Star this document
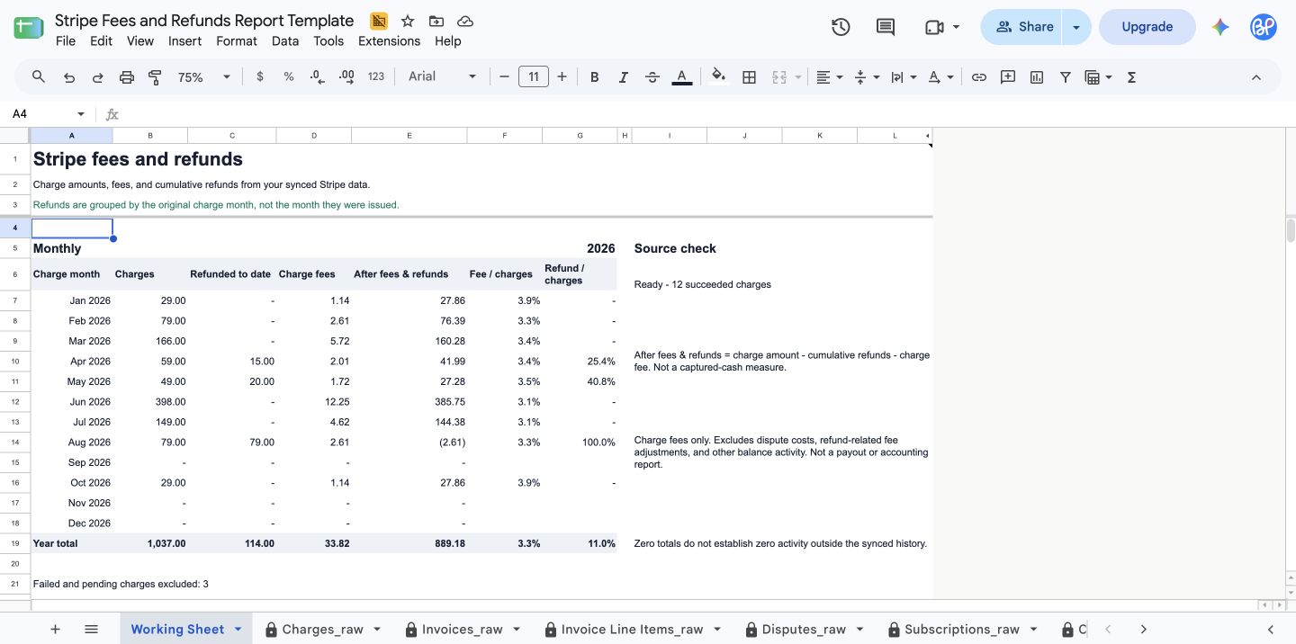The height and width of the screenshot is (644, 1296). pos(408,21)
